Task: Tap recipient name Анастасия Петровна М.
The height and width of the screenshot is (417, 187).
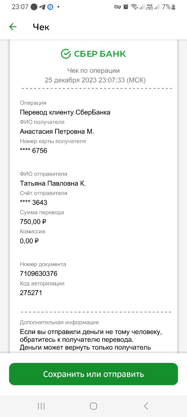Action: click(x=57, y=132)
